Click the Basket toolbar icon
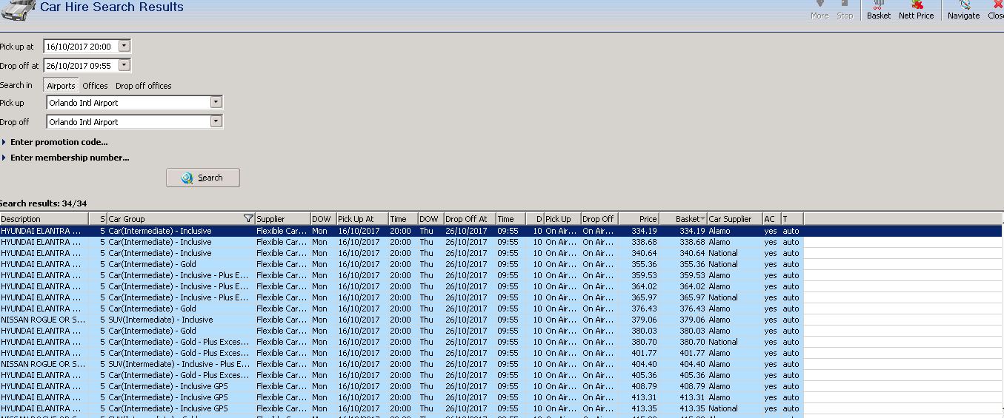This screenshot has width=1004, height=418. pos(878,10)
